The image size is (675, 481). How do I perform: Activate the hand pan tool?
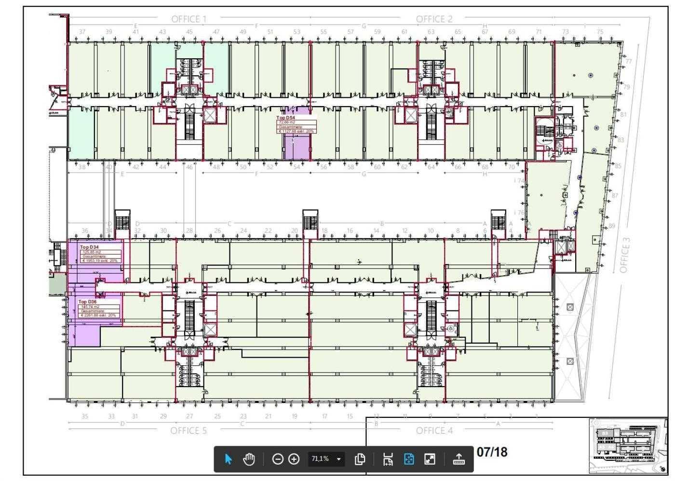click(x=249, y=459)
